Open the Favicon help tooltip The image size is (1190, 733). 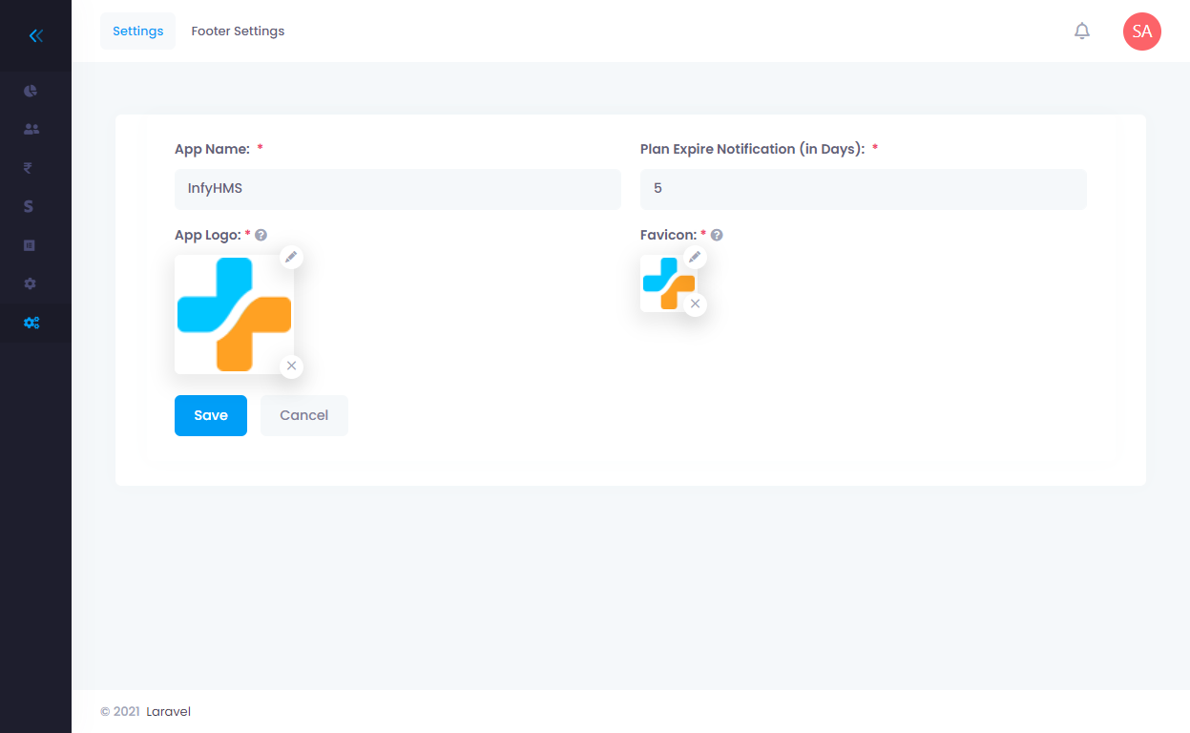717,234
